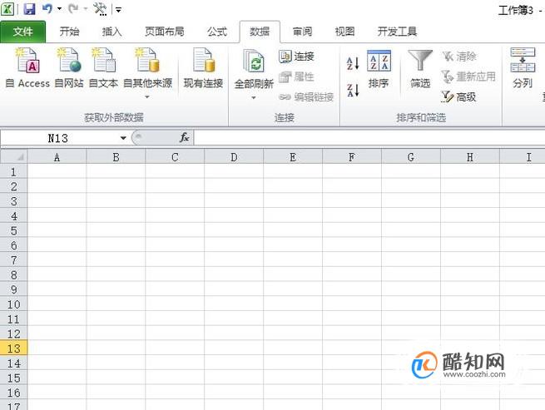Select column F header
Screen dimensions: 545x410
[352, 157]
